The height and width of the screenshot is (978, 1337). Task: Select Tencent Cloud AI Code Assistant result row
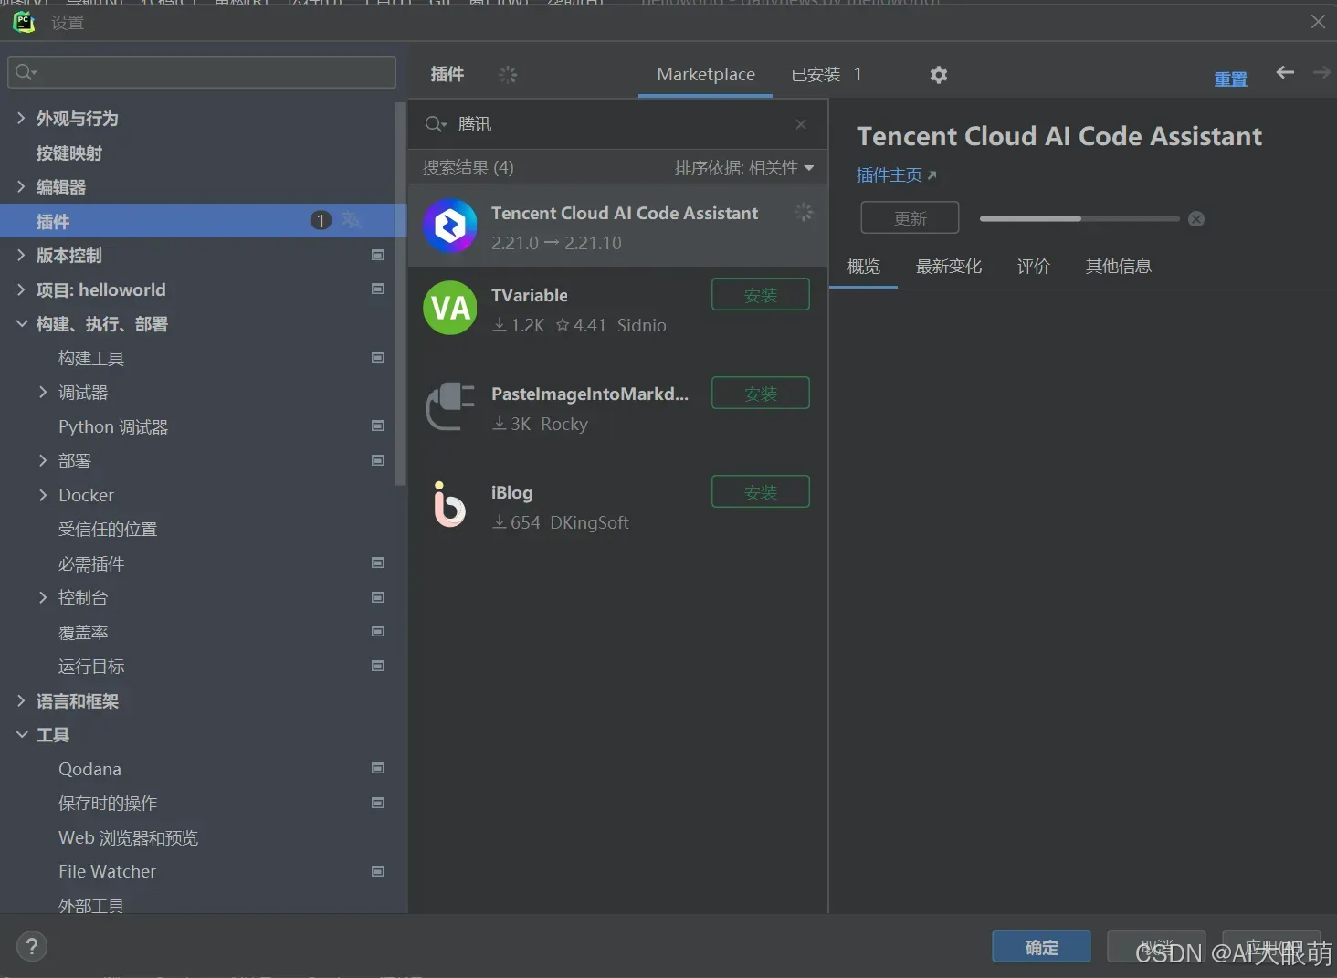(x=617, y=226)
